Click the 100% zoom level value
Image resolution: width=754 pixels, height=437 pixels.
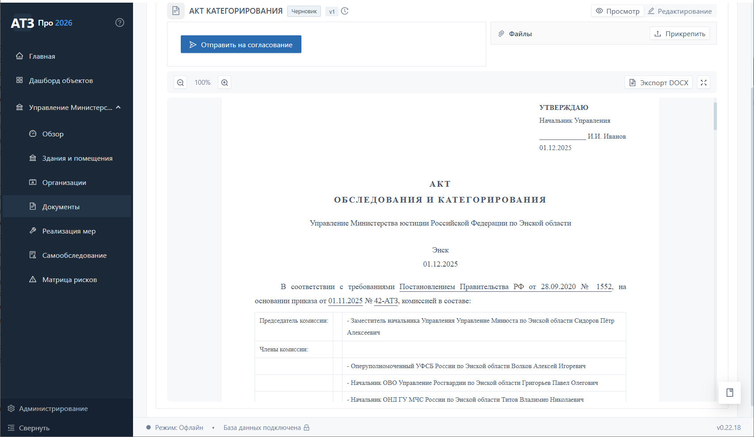(x=202, y=83)
